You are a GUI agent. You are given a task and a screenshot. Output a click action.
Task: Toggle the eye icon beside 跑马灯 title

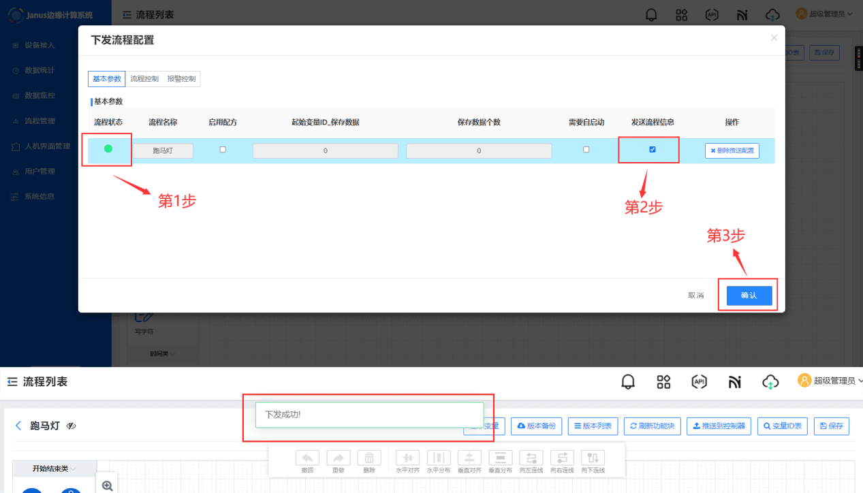[x=72, y=426]
